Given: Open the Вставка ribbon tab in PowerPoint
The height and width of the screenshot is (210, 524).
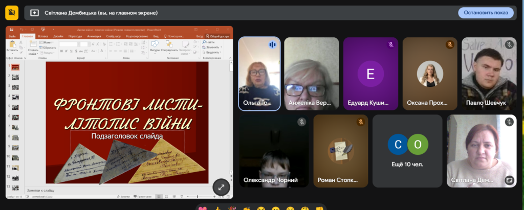Looking at the screenshot, I should click(43, 36).
